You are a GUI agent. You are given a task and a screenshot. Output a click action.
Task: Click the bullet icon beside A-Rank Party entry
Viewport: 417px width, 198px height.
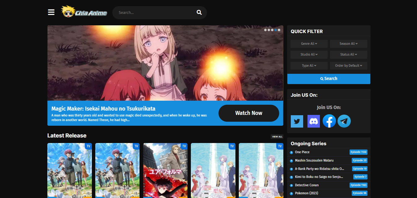(x=291, y=169)
